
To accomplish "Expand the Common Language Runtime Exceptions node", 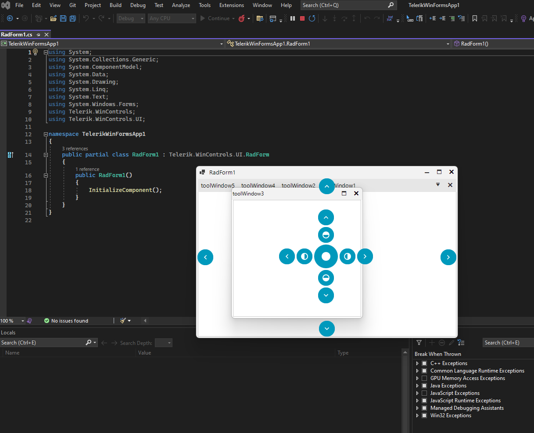I will coord(417,371).
